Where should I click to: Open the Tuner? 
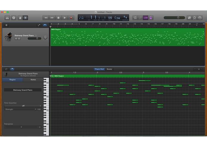140,18
